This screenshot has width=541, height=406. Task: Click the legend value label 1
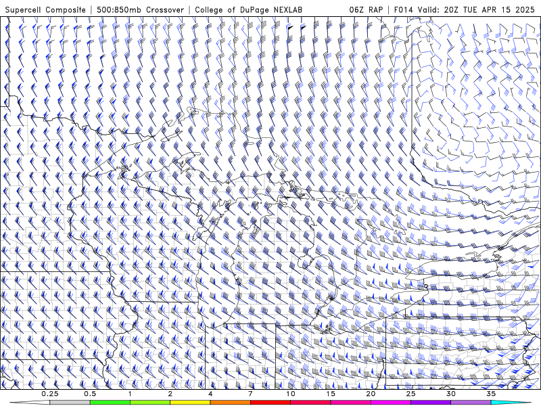pos(130,394)
